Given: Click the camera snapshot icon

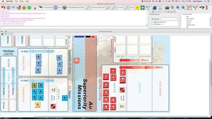Looking at the screenshot, I should click(167, 8).
